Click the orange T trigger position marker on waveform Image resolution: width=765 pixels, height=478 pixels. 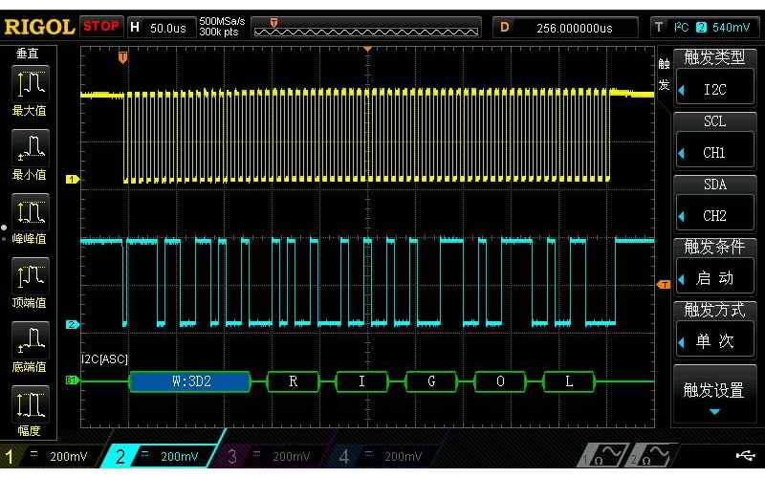click(122, 57)
